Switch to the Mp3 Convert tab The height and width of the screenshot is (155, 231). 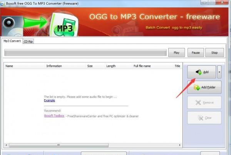12,41
